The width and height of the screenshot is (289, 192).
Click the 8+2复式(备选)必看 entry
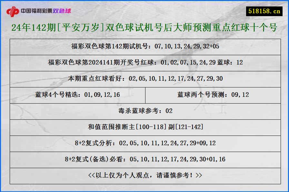tap(144, 159)
